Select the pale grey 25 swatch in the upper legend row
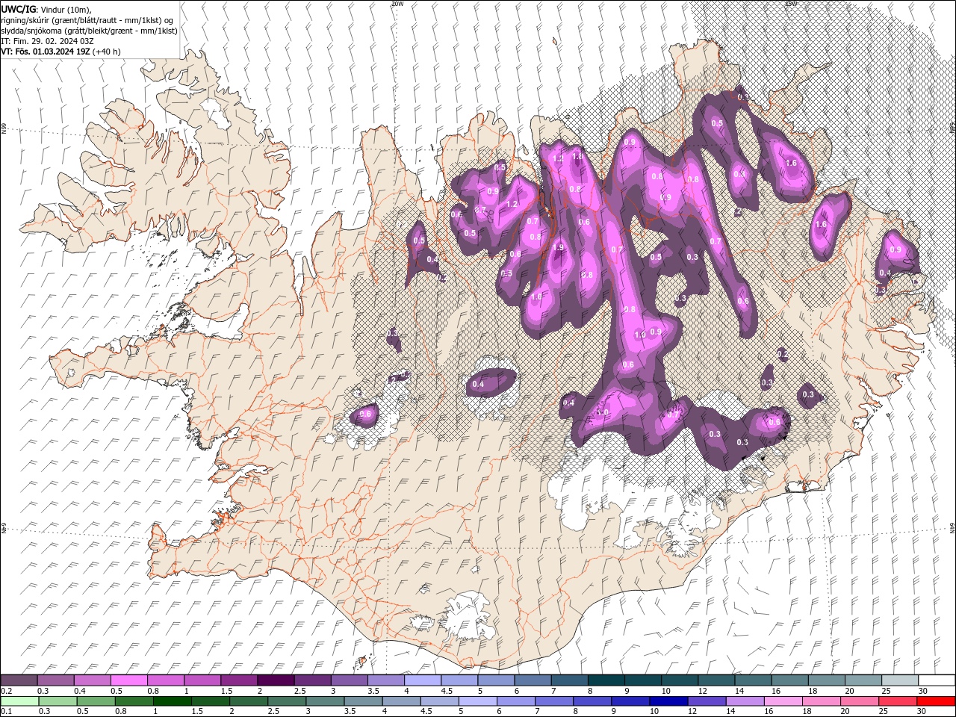This screenshot has width=956, height=717. (900, 680)
